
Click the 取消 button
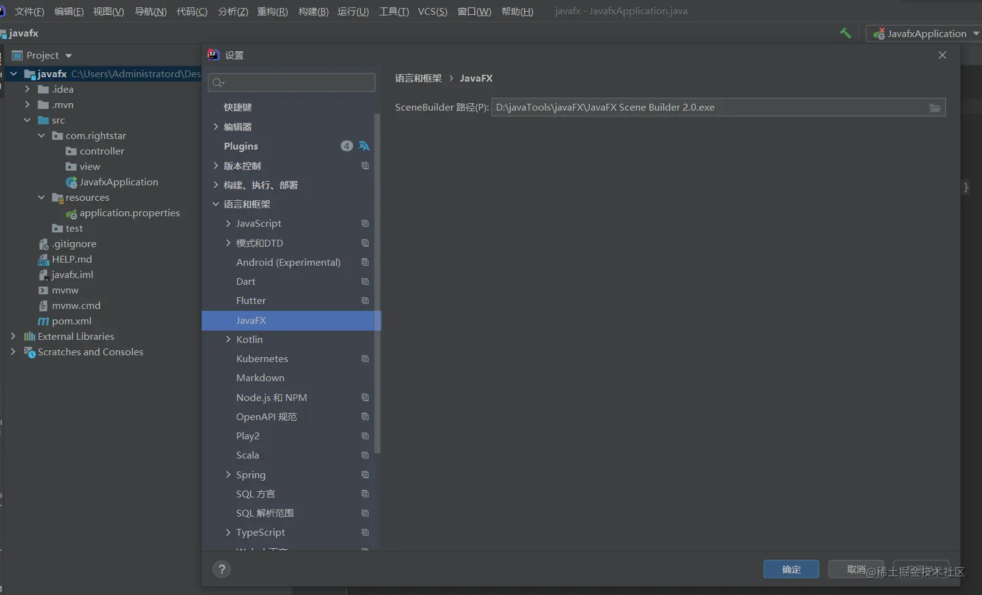coord(856,569)
